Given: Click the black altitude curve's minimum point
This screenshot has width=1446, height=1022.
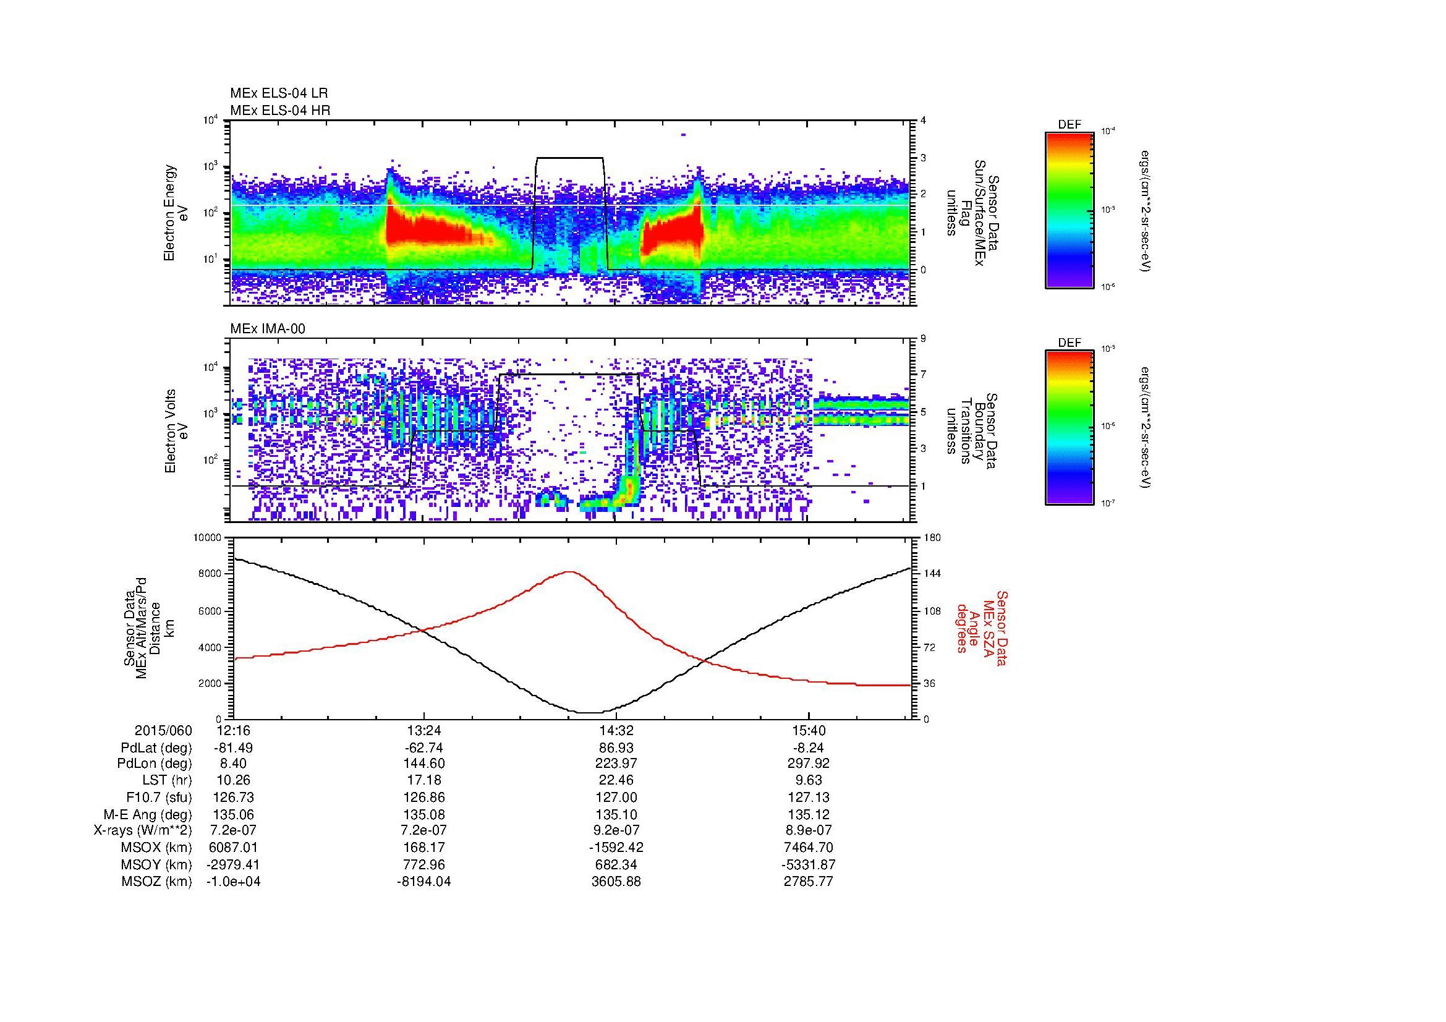Looking at the screenshot, I should (x=591, y=713).
